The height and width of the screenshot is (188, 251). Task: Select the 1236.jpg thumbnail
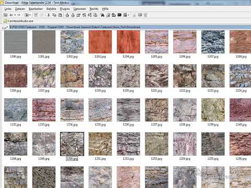[129, 110]
